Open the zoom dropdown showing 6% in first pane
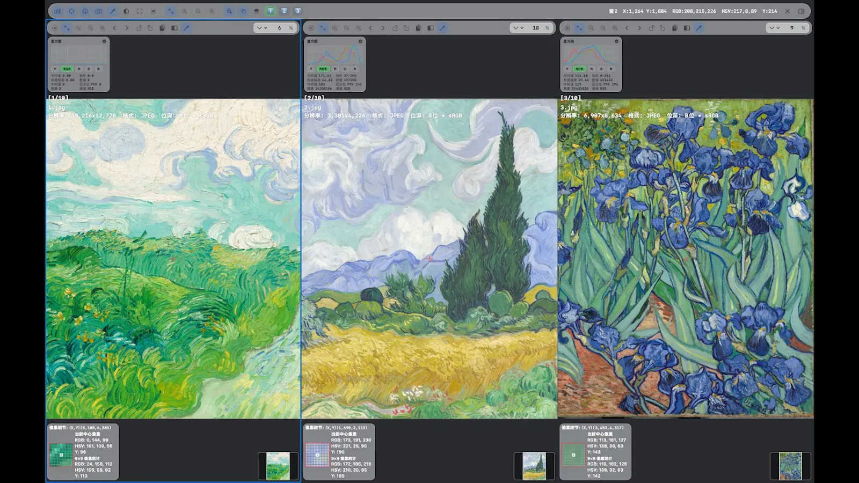This screenshot has width=859, height=483. coord(262,28)
